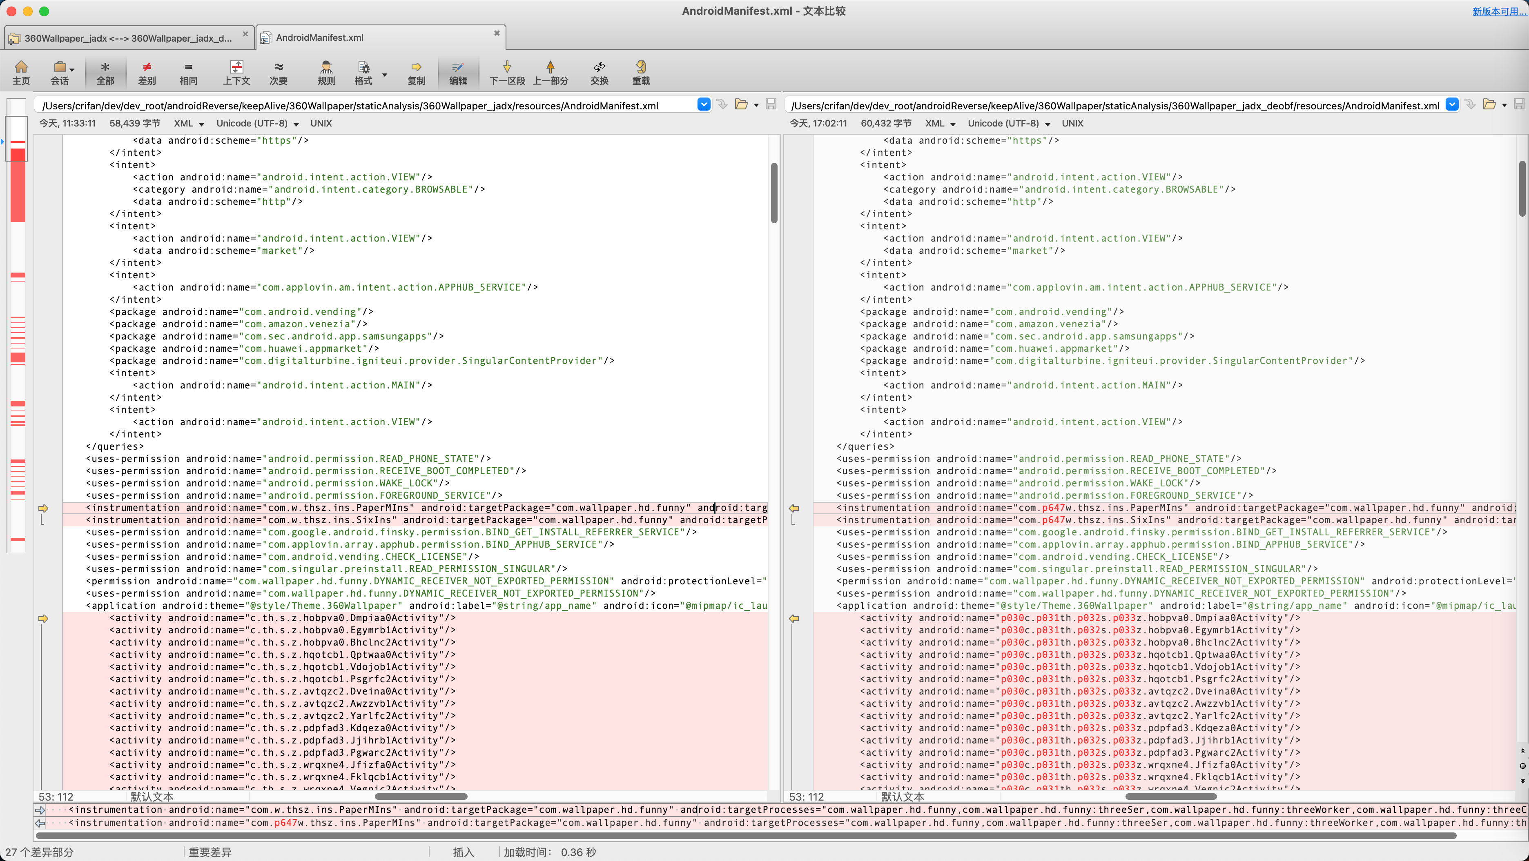The width and height of the screenshot is (1529, 861).
Task: Toggle the 编辑 edit mode button
Action: click(x=458, y=72)
